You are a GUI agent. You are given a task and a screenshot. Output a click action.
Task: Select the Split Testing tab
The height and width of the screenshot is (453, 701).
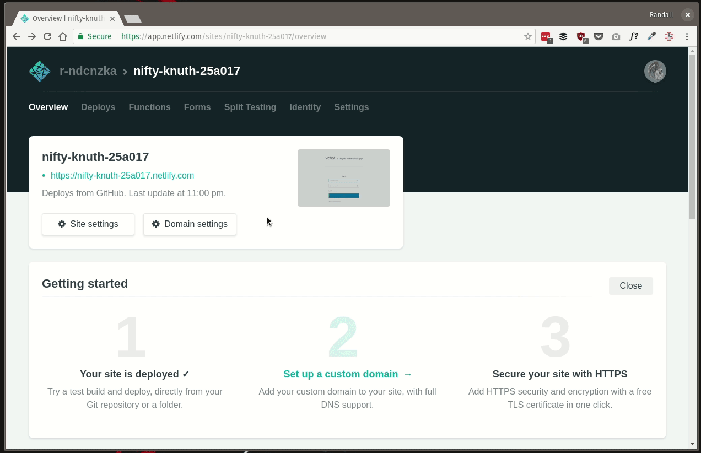(x=250, y=107)
